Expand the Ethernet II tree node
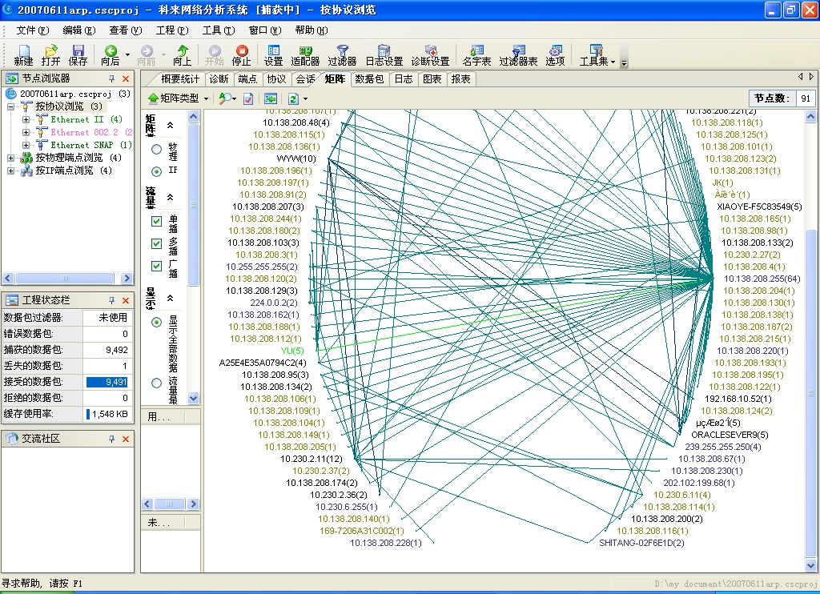The image size is (820, 594). pyautogui.click(x=26, y=119)
